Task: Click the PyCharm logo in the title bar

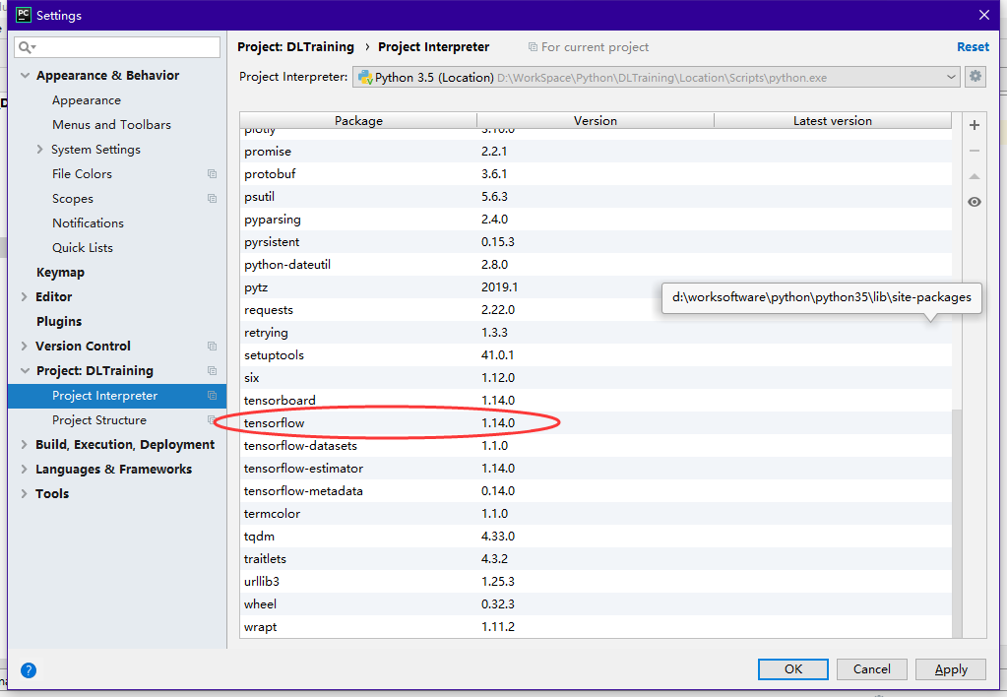Action: point(23,15)
